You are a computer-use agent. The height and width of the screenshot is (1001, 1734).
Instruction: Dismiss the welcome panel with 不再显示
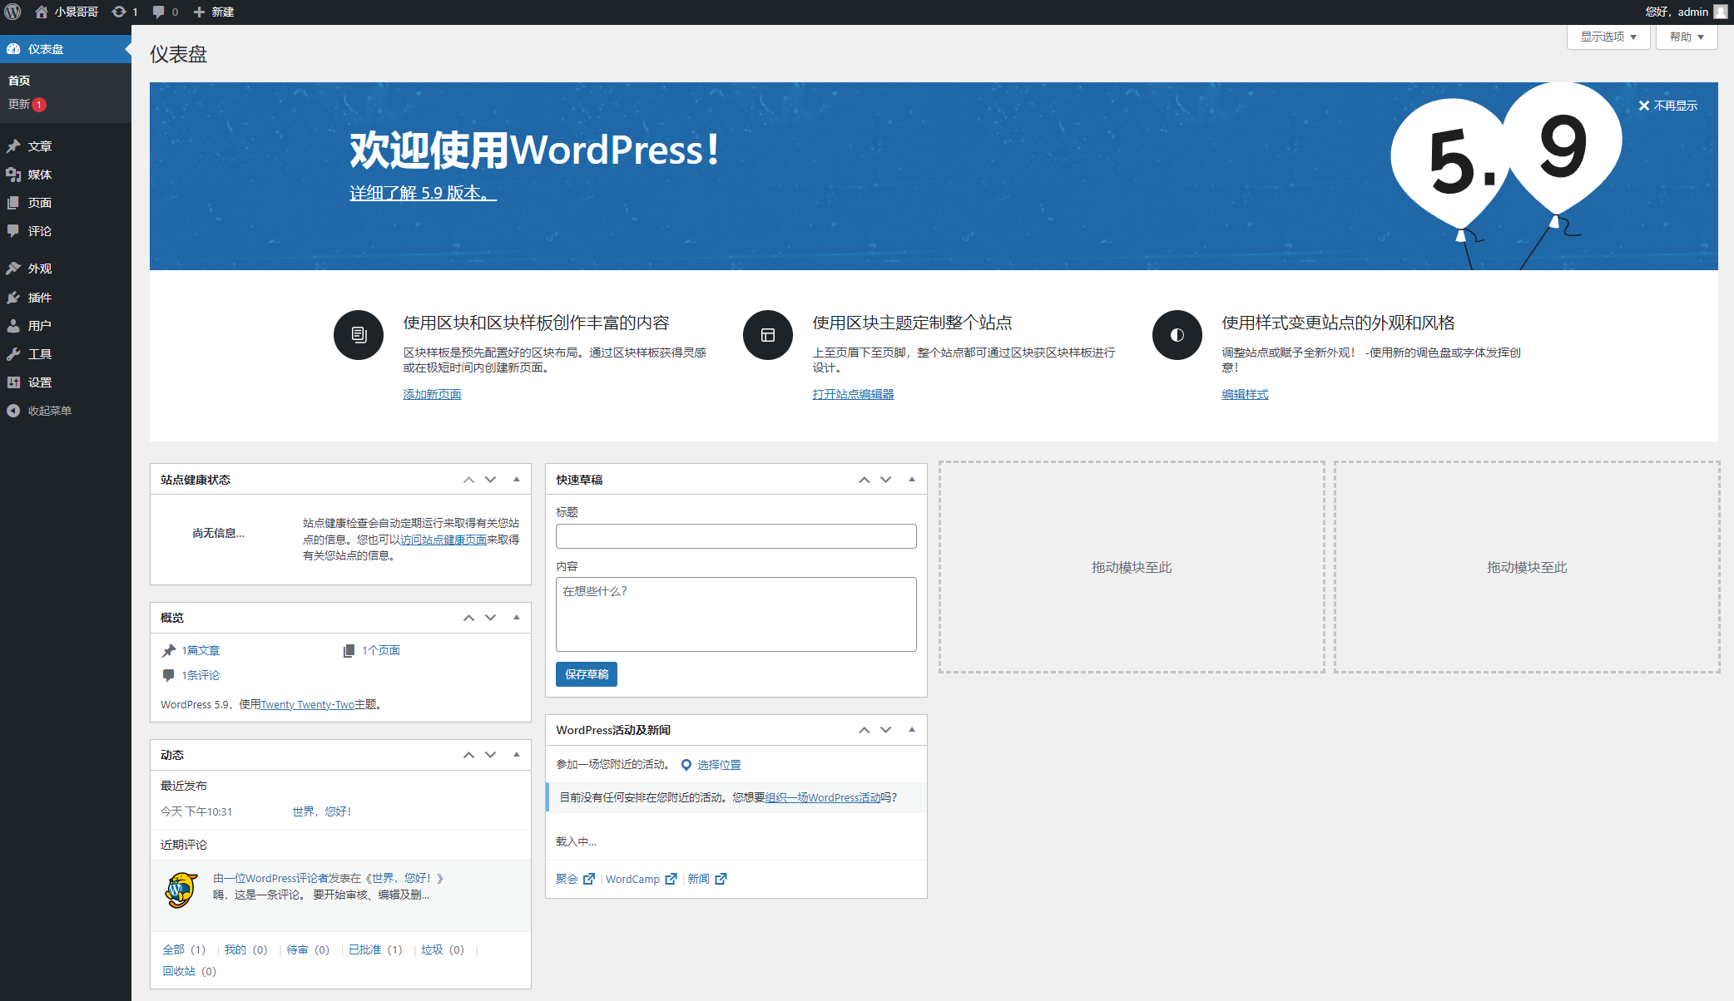(1668, 106)
